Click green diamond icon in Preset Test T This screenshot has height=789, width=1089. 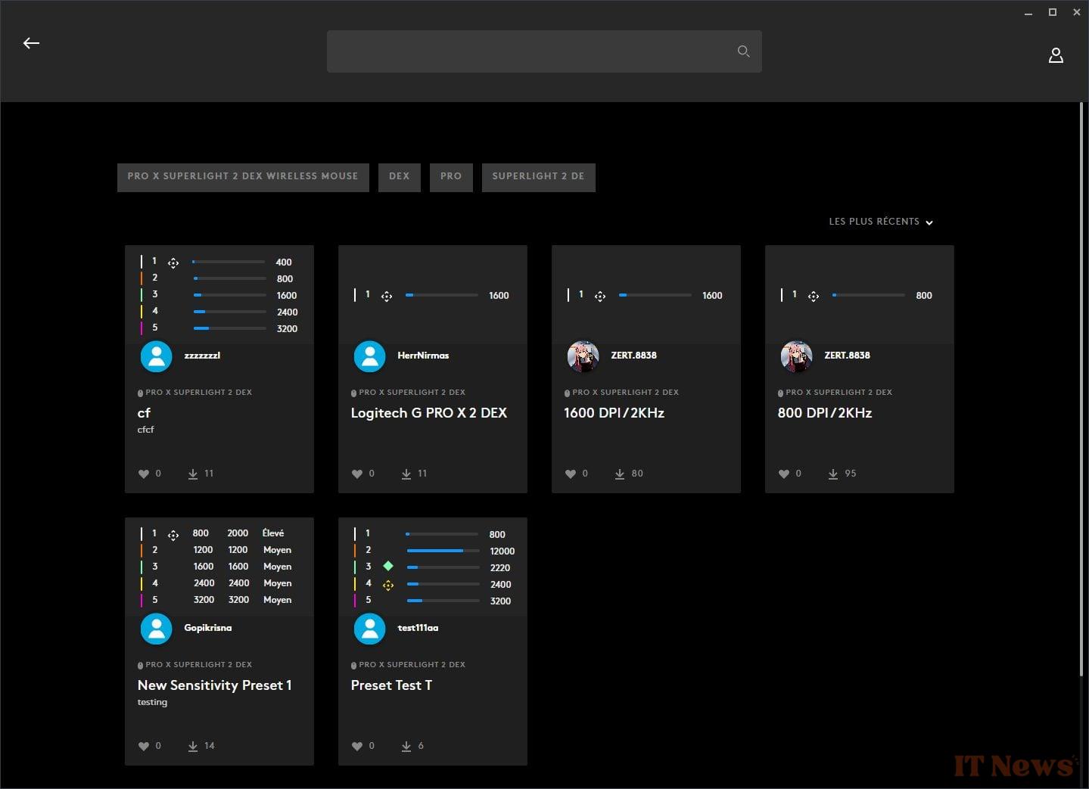(388, 566)
